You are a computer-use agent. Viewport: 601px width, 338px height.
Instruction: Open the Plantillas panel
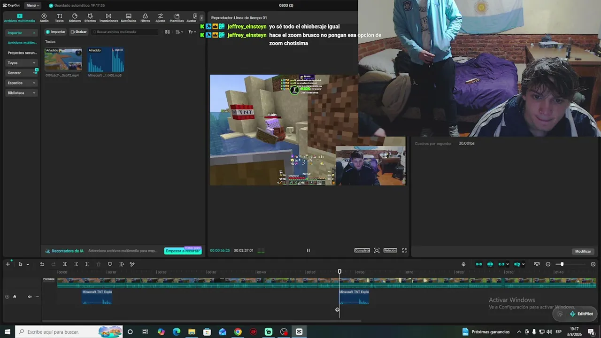(x=177, y=18)
